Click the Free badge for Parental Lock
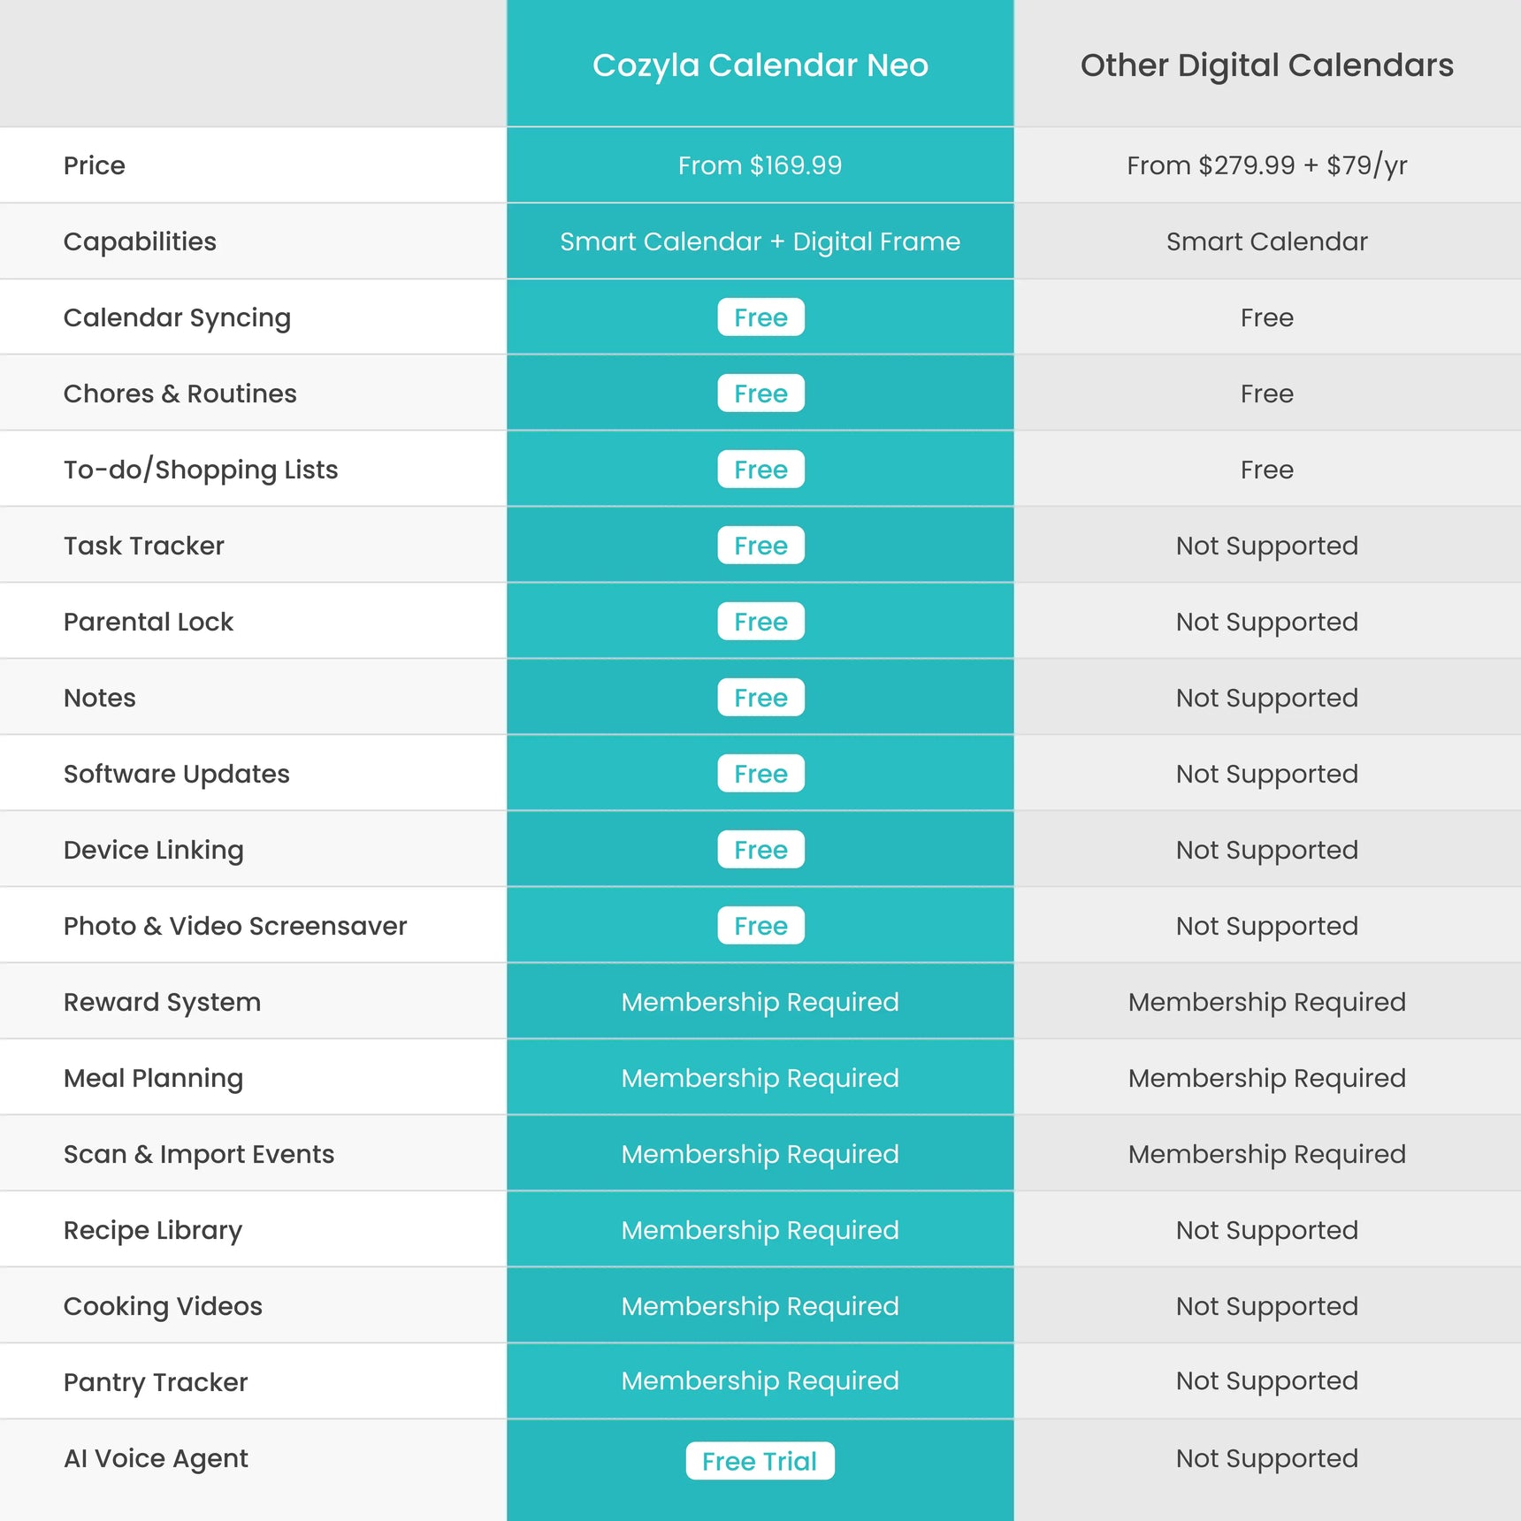 click(760, 622)
